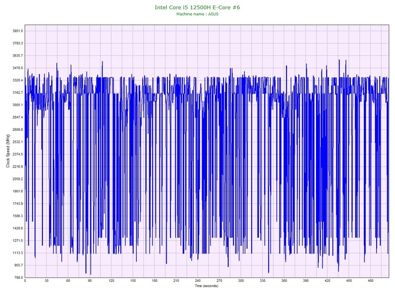Viewport: 395px width, 296px height.
Task: Click the 420 seconds x-axis tick label
Action: click(x=327, y=281)
